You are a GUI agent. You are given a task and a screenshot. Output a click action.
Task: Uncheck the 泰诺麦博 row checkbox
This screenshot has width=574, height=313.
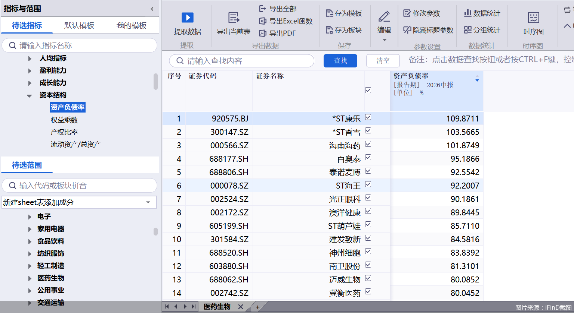point(368,171)
